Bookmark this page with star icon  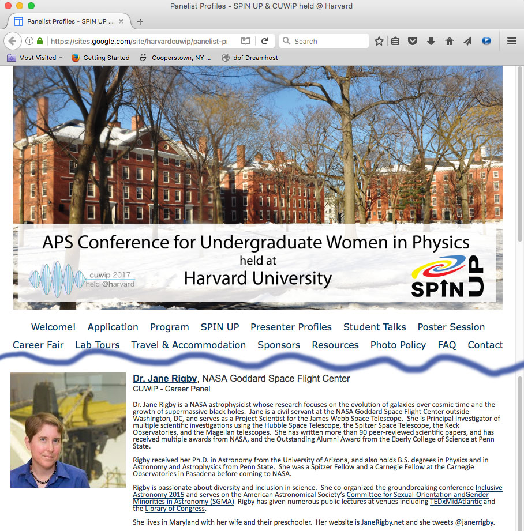pyautogui.click(x=379, y=41)
